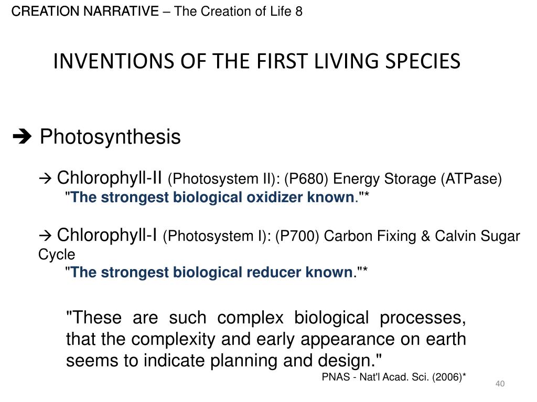Click "seems to indicate planning and design" line
The height and width of the screenshot is (402, 537).
pos(224,361)
